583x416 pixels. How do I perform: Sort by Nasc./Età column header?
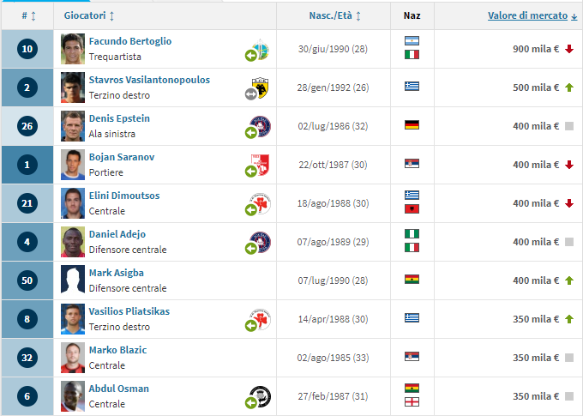(334, 15)
